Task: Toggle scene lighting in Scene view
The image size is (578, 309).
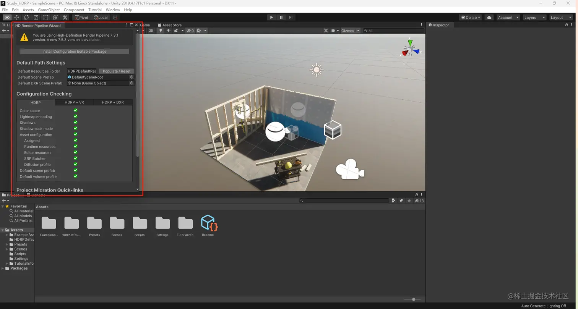Action: tap(161, 31)
